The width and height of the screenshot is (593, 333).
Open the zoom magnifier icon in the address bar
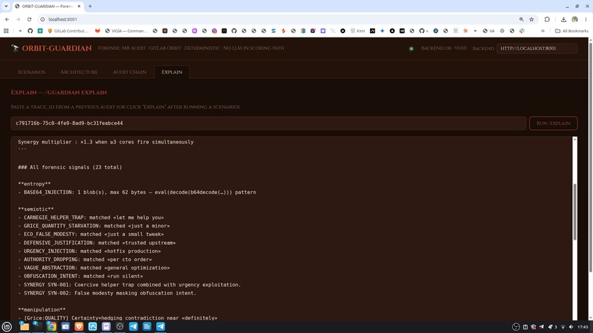point(522,19)
